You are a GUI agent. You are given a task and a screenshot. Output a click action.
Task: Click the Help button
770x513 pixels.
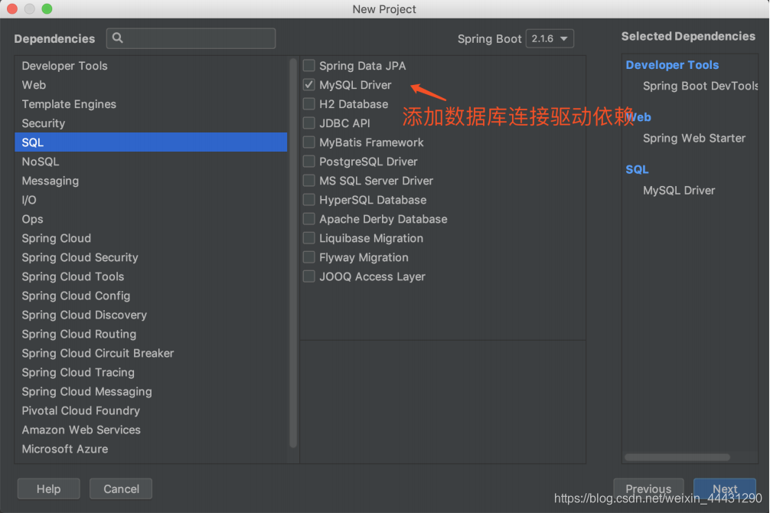[48, 488]
